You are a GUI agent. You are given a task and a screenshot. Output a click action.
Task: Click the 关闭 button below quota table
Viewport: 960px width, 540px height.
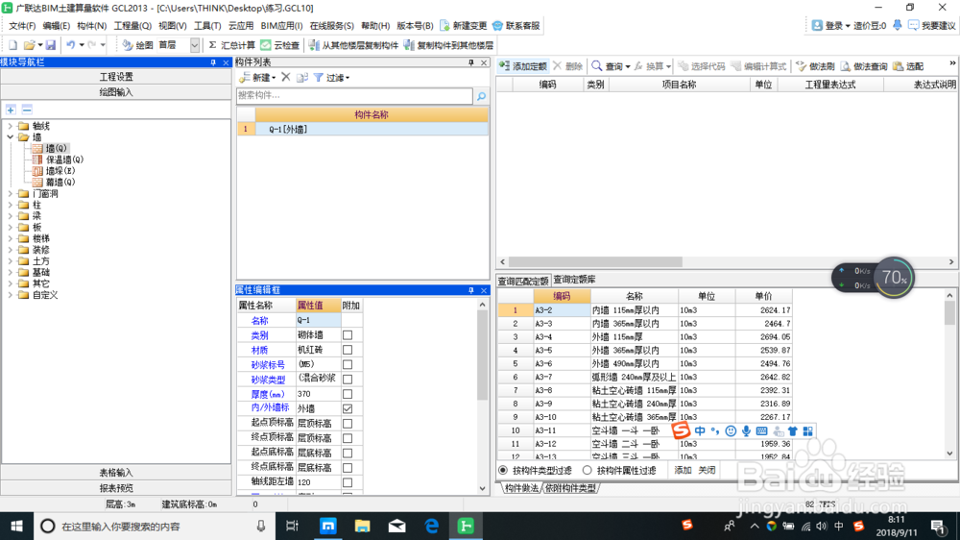(707, 470)
